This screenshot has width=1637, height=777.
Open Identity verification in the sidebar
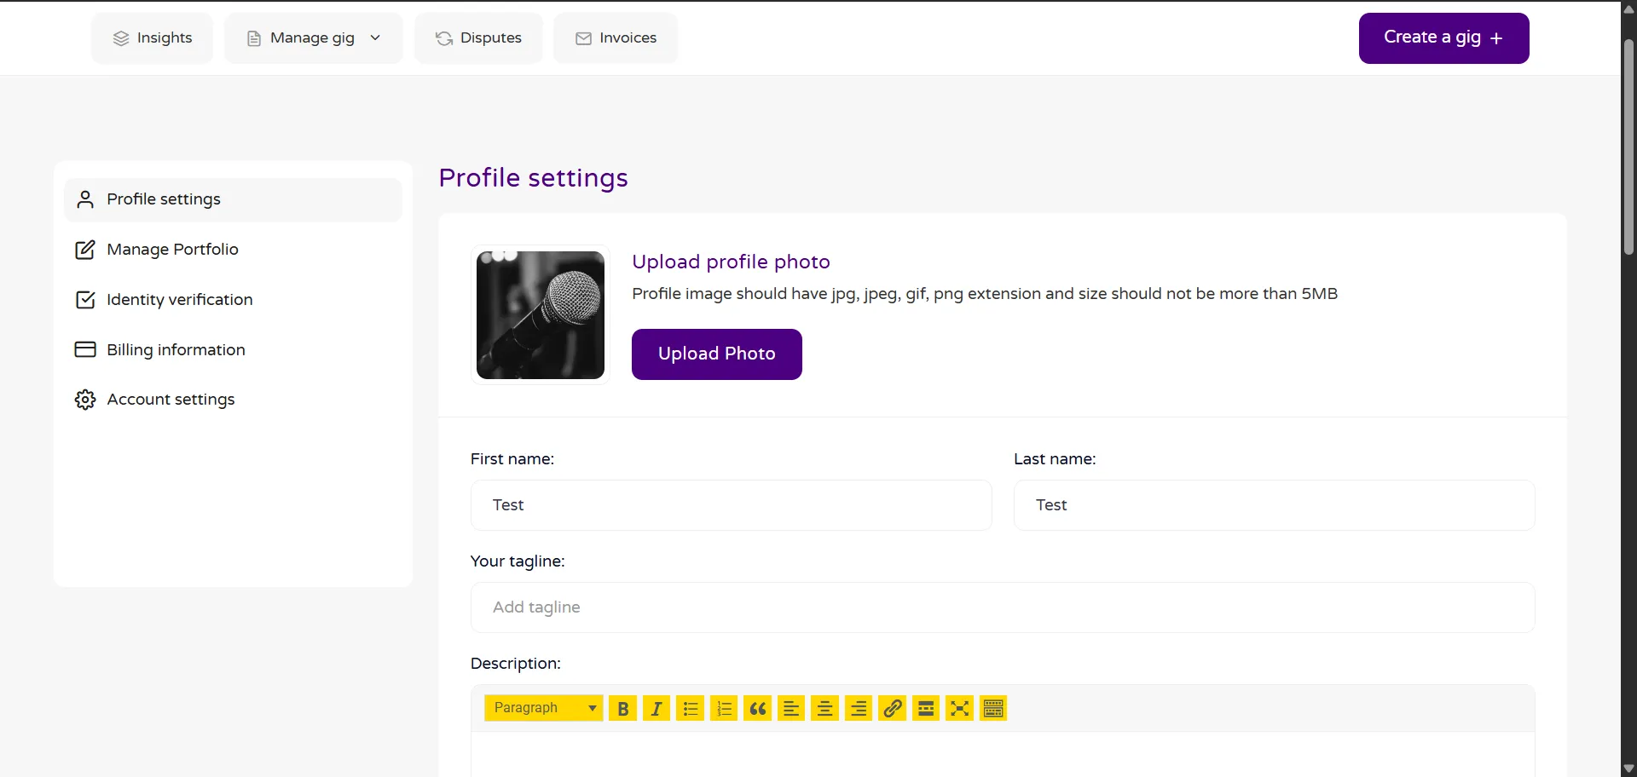click(179, 300)
